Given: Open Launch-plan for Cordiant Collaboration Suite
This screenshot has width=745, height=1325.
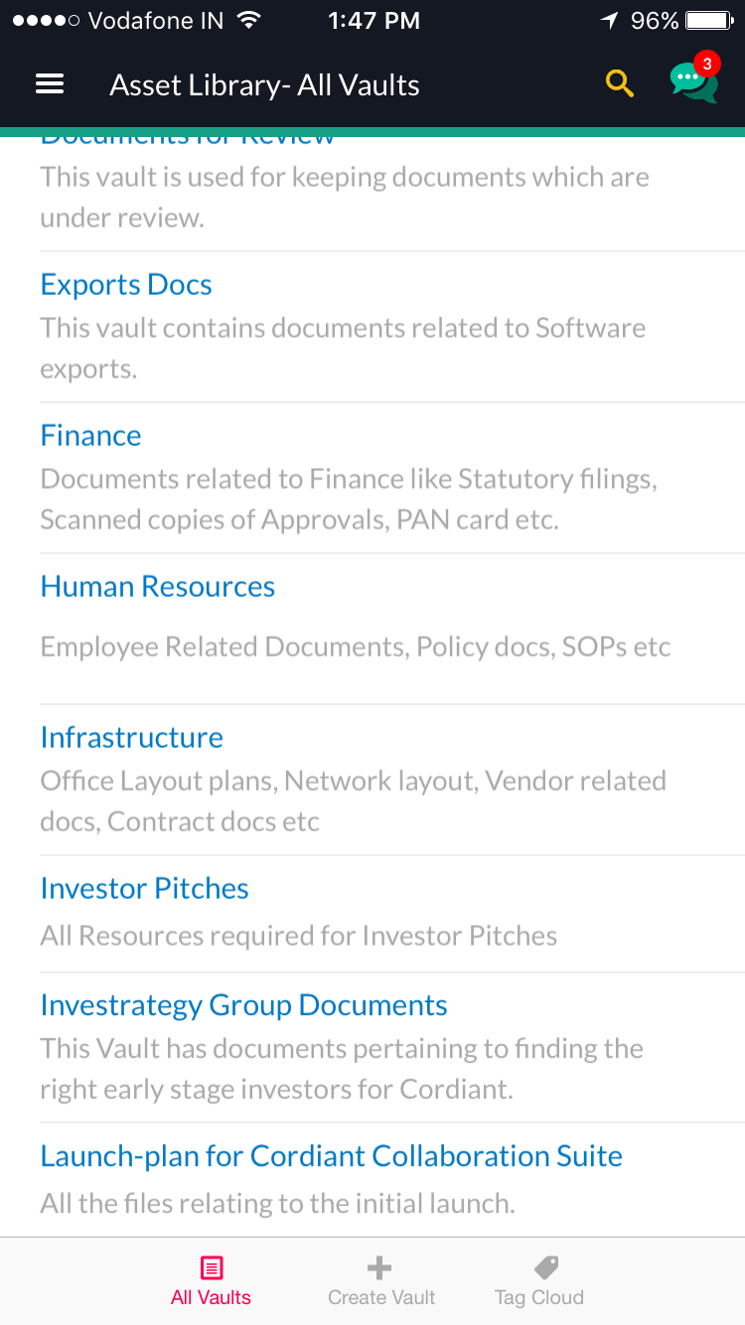Looking at the screenshot, I should tap(331, 1157).
